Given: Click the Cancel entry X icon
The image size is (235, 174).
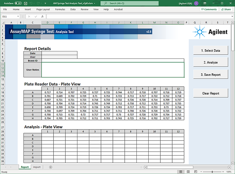Looking at the screenshot, I should pos(29,16).
